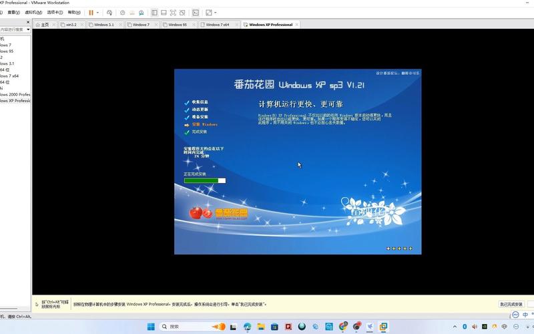Click the Revert to snapshot toolbar icon
This screenshot has width=534, height=334.
point(132,13)
